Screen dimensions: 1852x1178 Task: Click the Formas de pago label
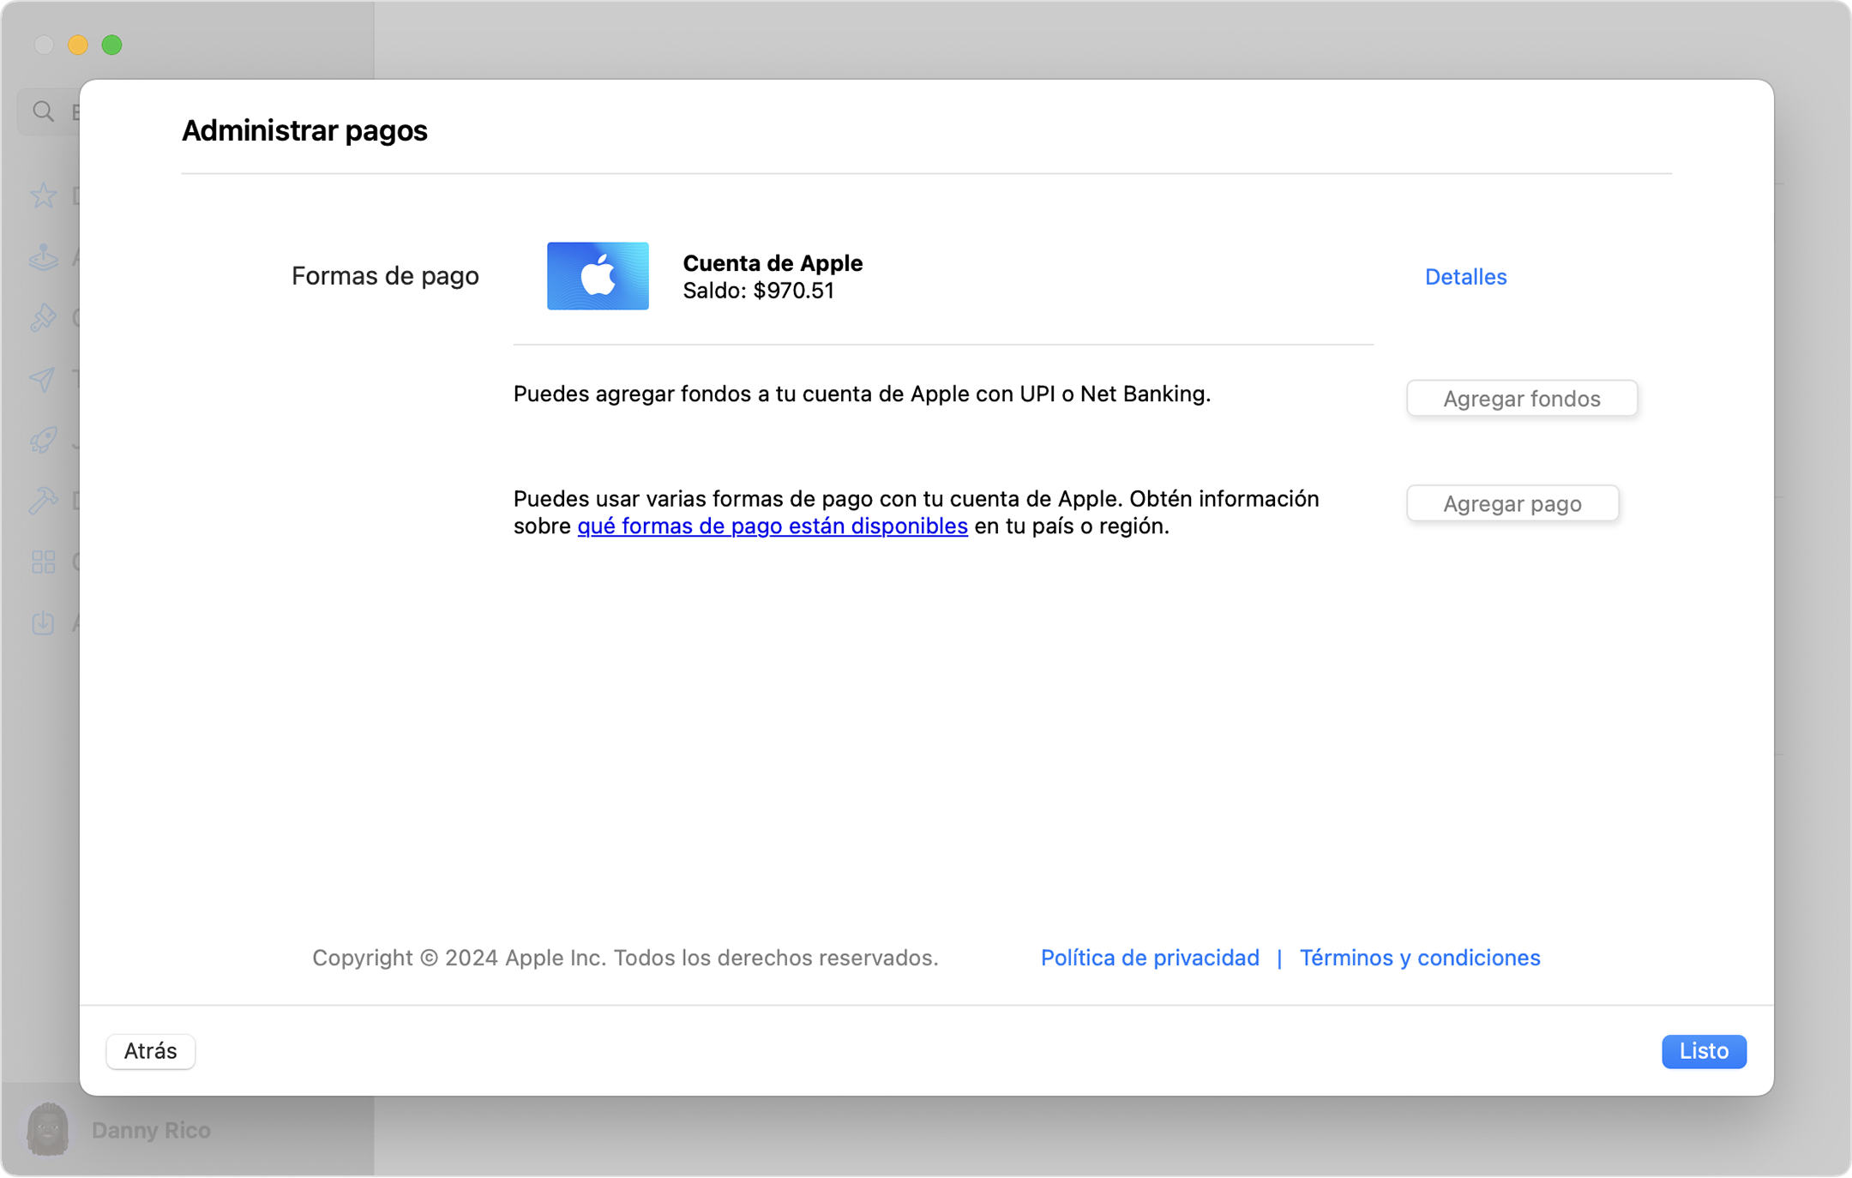[x=385, y=275]
